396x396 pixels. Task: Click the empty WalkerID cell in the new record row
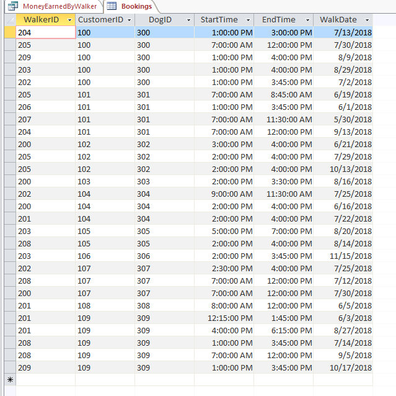(x=46, y=380)
